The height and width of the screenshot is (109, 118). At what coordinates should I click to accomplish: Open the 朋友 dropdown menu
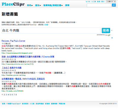(38, 5)
